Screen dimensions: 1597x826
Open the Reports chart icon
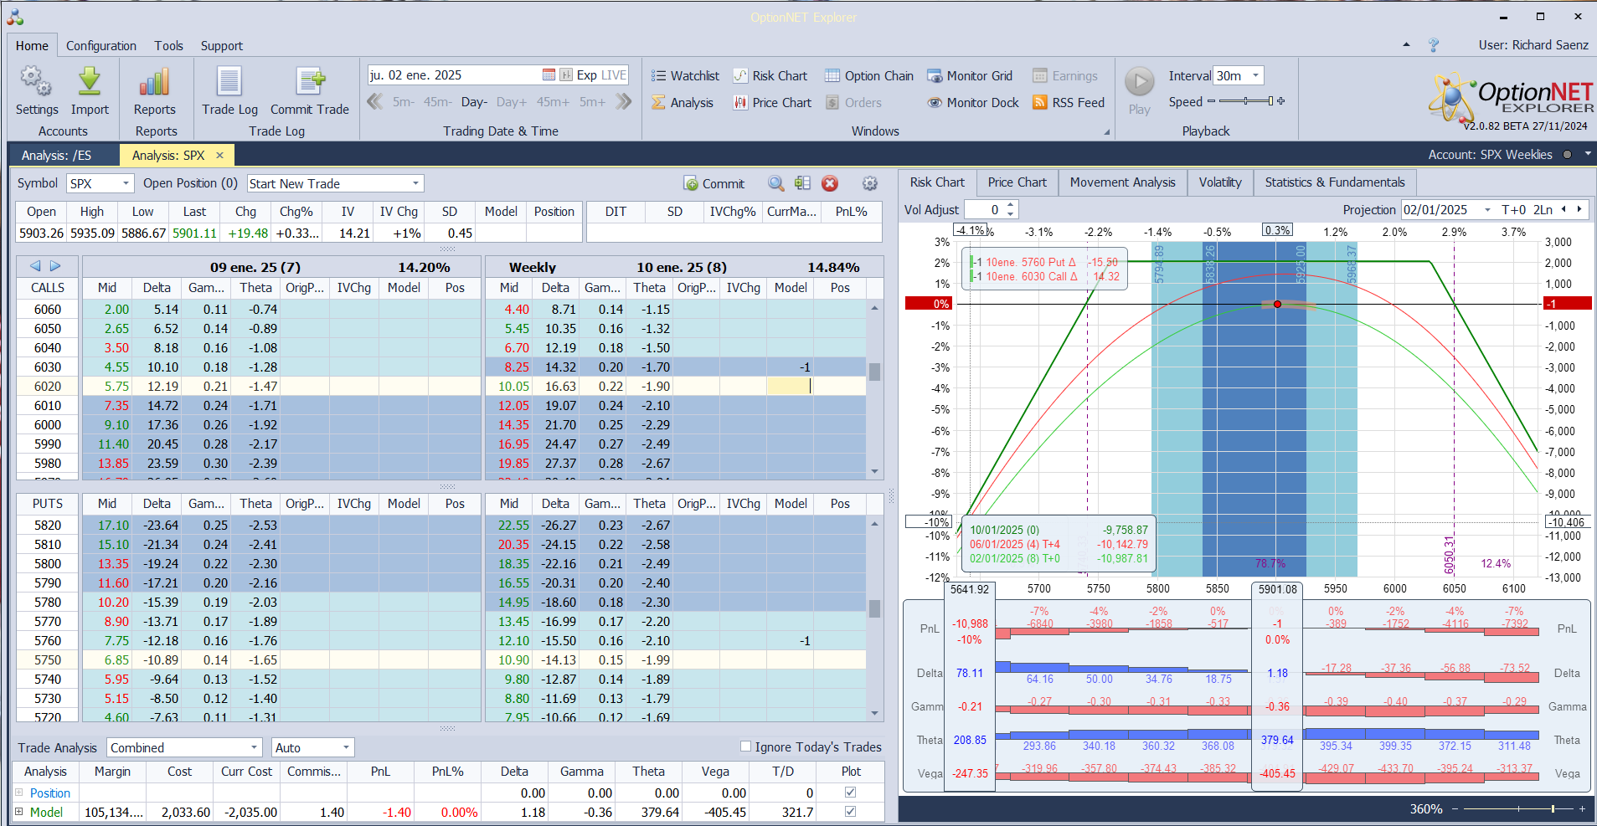155,82
